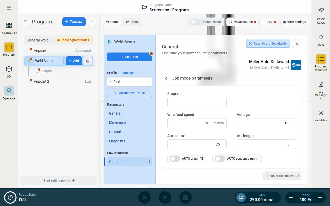Open the Application section
The height and width of the screenshot is (206, 330).
pyautogui.click(x=9, y=28)
